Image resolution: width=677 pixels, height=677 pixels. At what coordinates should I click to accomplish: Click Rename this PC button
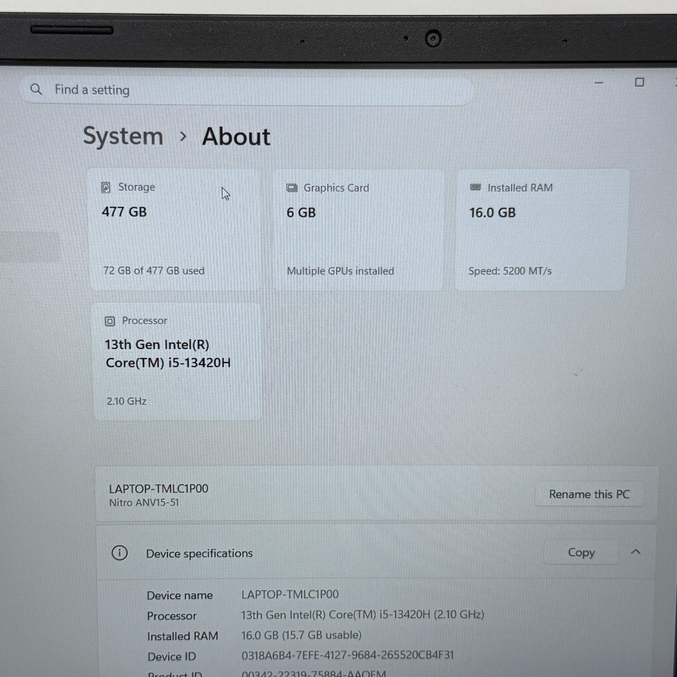[x=589, y=494]
